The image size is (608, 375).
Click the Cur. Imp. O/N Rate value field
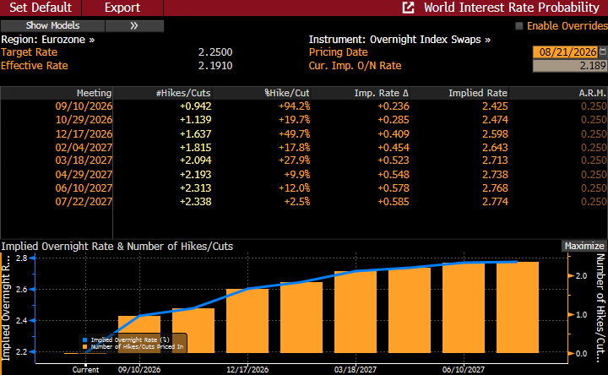click(569, 66)
